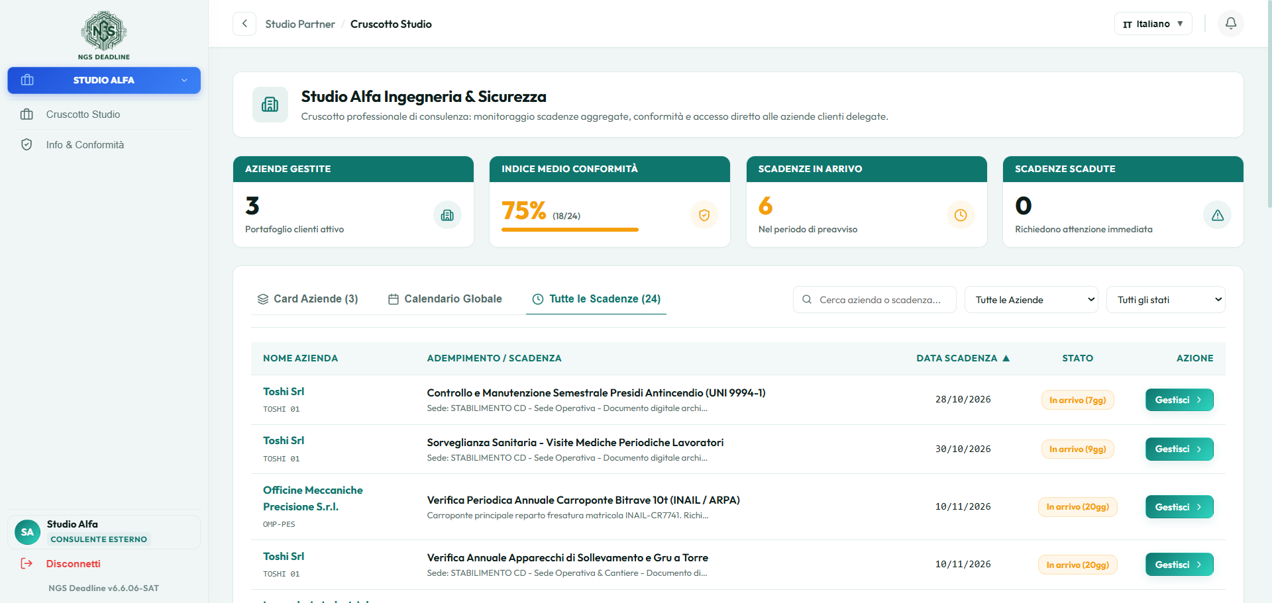The image size is (1272, 603).
Task: Select Tutte le Scadenze (24) tab
Action: click(x=596, y=299)
